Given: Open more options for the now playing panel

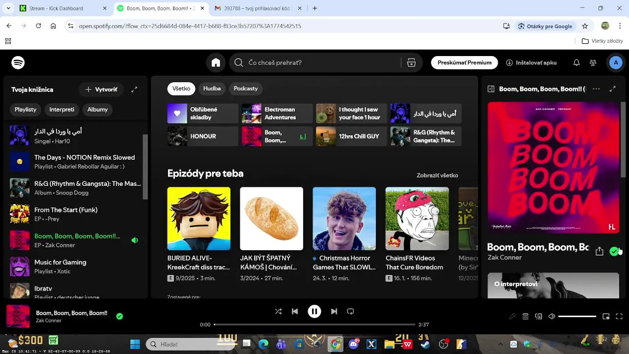Looking at the screenshot, I should (x=596, y=89).
